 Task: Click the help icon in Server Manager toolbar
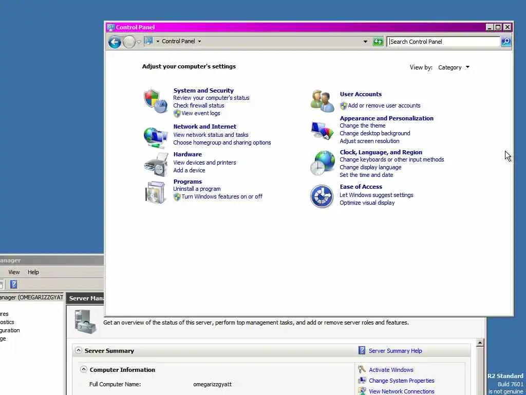(14, 284)
